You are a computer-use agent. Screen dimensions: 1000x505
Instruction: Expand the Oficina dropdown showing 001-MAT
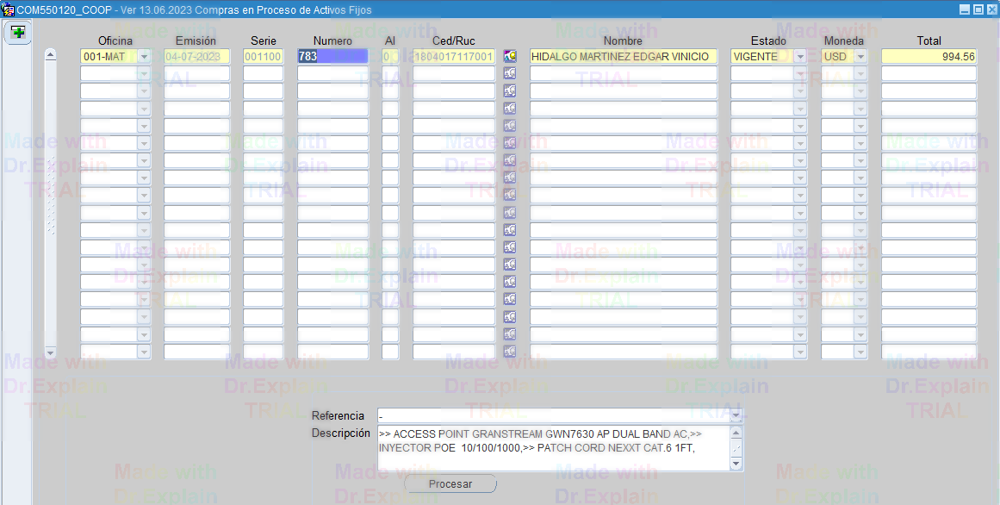click(x=144, y=56)
